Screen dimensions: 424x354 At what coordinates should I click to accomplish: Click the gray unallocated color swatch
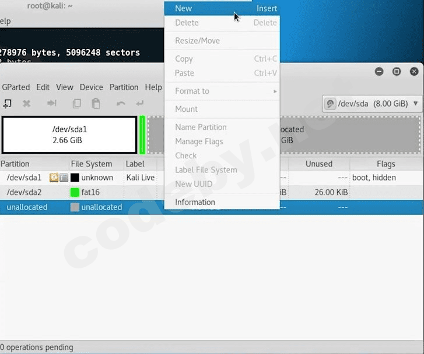click(x=75, y=207)
